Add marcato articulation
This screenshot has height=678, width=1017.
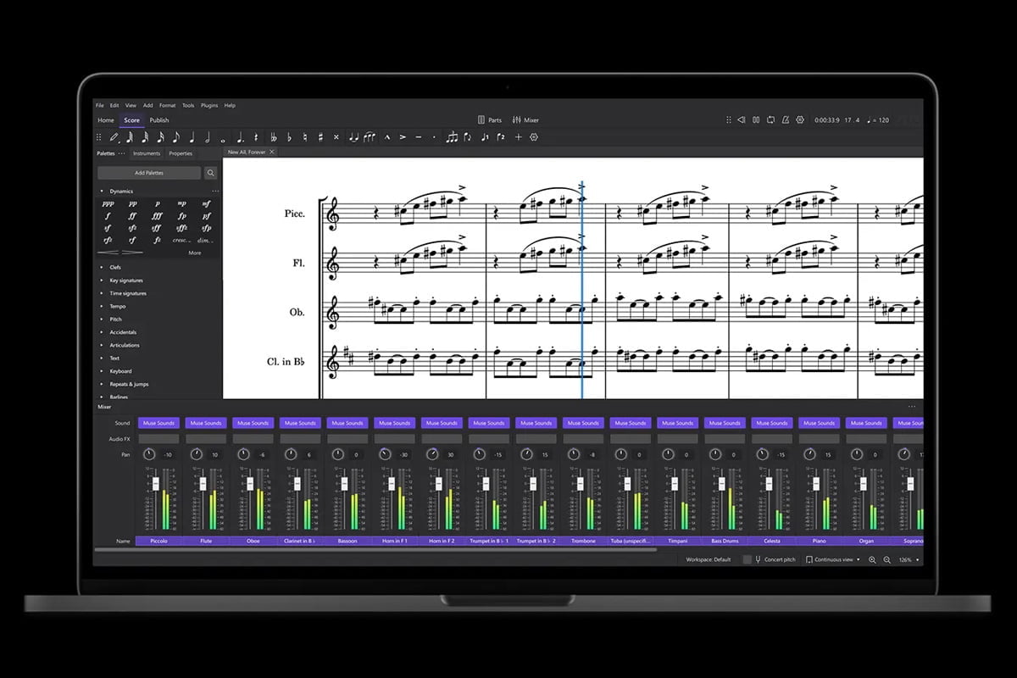[x=387, y=136]
